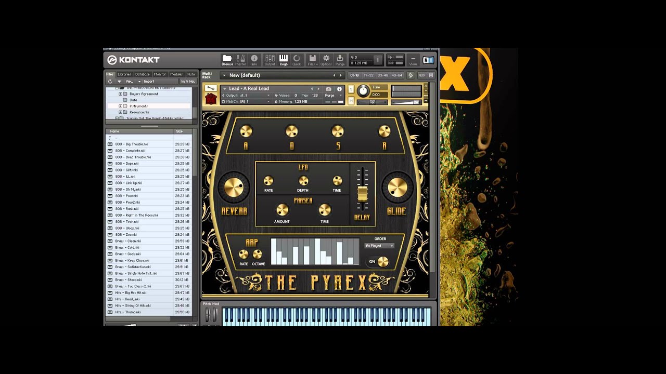Toggle the AUX sends button

(x=421, y=75)
